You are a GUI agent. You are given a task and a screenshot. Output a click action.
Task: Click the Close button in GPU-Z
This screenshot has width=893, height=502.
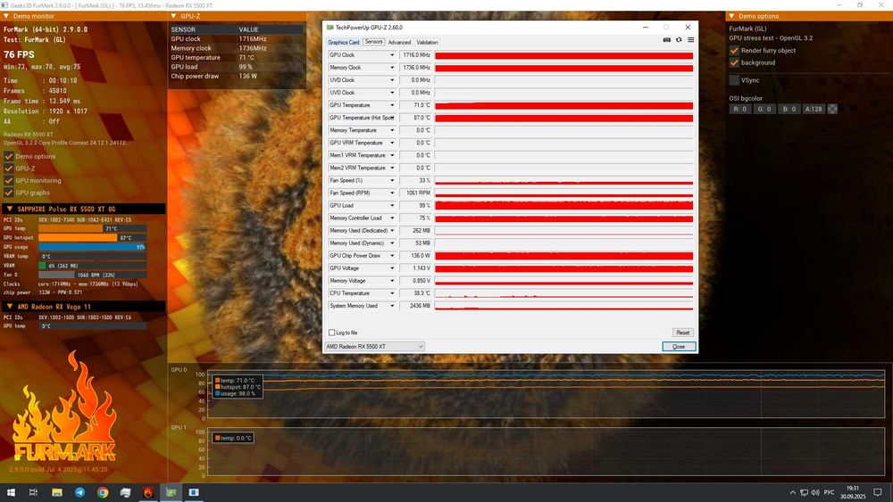point(679,346)
